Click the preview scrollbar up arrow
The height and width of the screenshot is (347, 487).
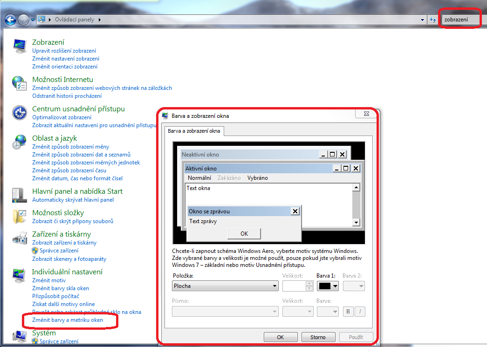(356, 187)
